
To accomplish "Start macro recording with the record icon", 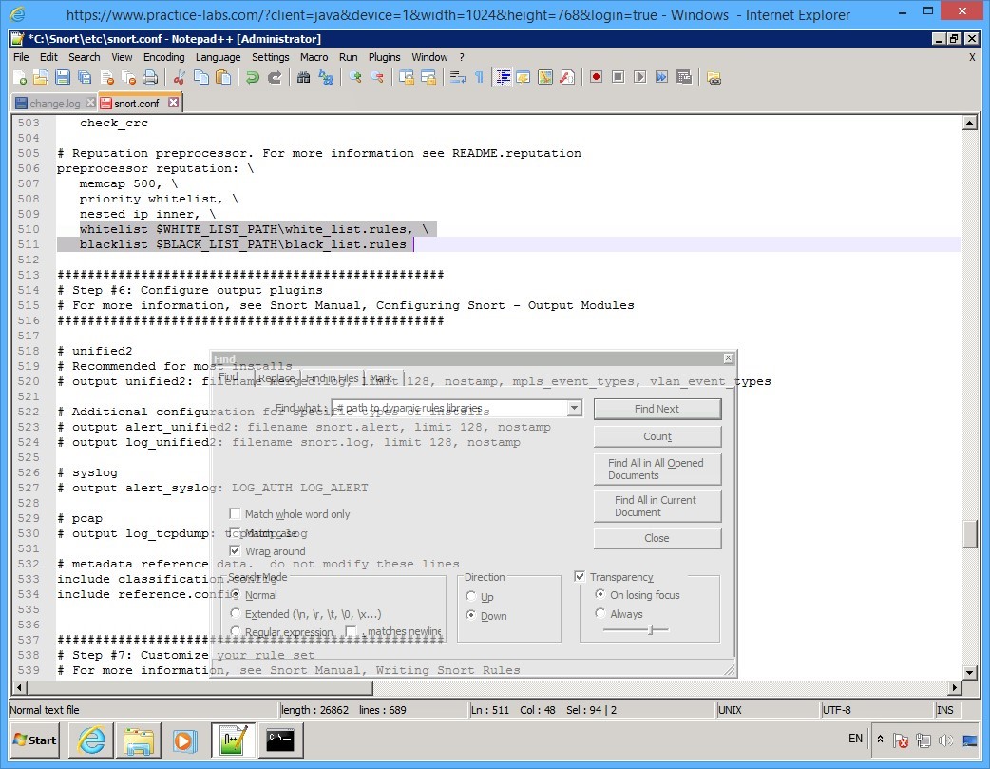I will (597, 77).
